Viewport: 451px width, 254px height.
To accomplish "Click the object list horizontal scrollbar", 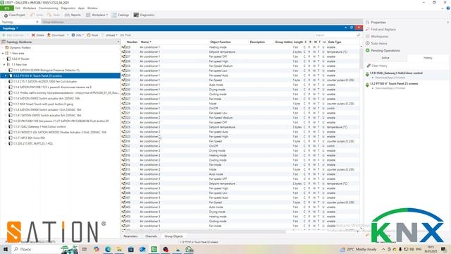I will [x=204, y=231].
